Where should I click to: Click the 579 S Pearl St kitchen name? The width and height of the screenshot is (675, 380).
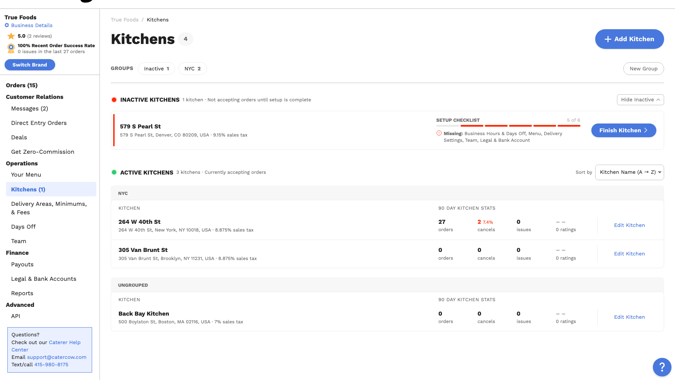[x=140, y=126]
